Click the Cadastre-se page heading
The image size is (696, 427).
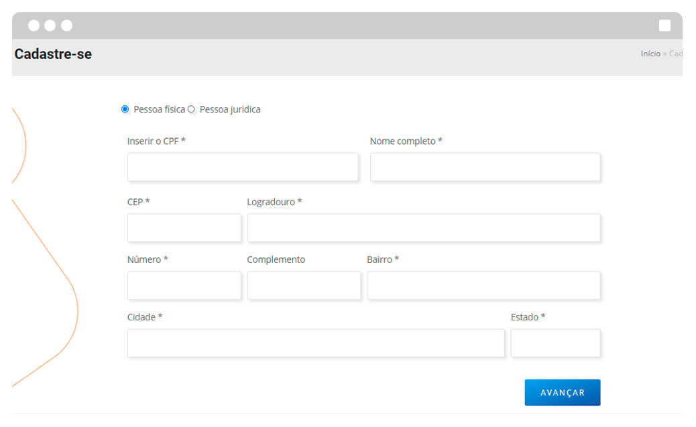pyautogui.click(x=53, y=54)
